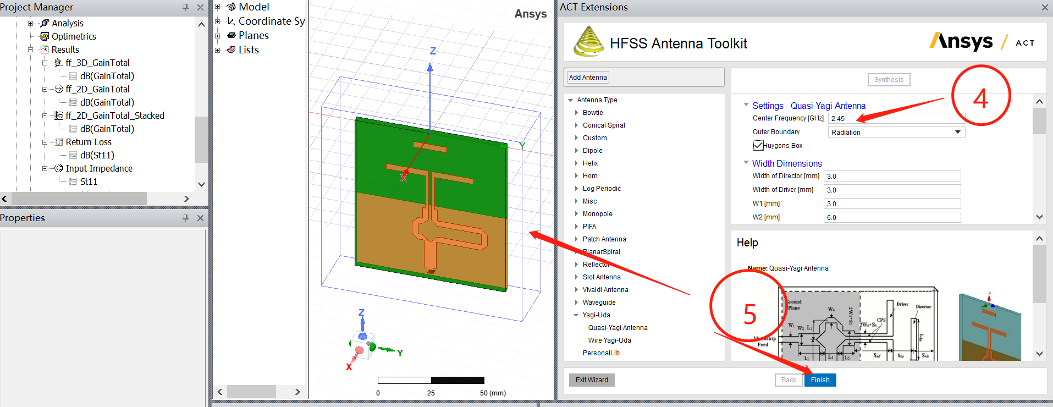
Task: Expand the Bowtie antenna category
Action: tap(576, 112)
